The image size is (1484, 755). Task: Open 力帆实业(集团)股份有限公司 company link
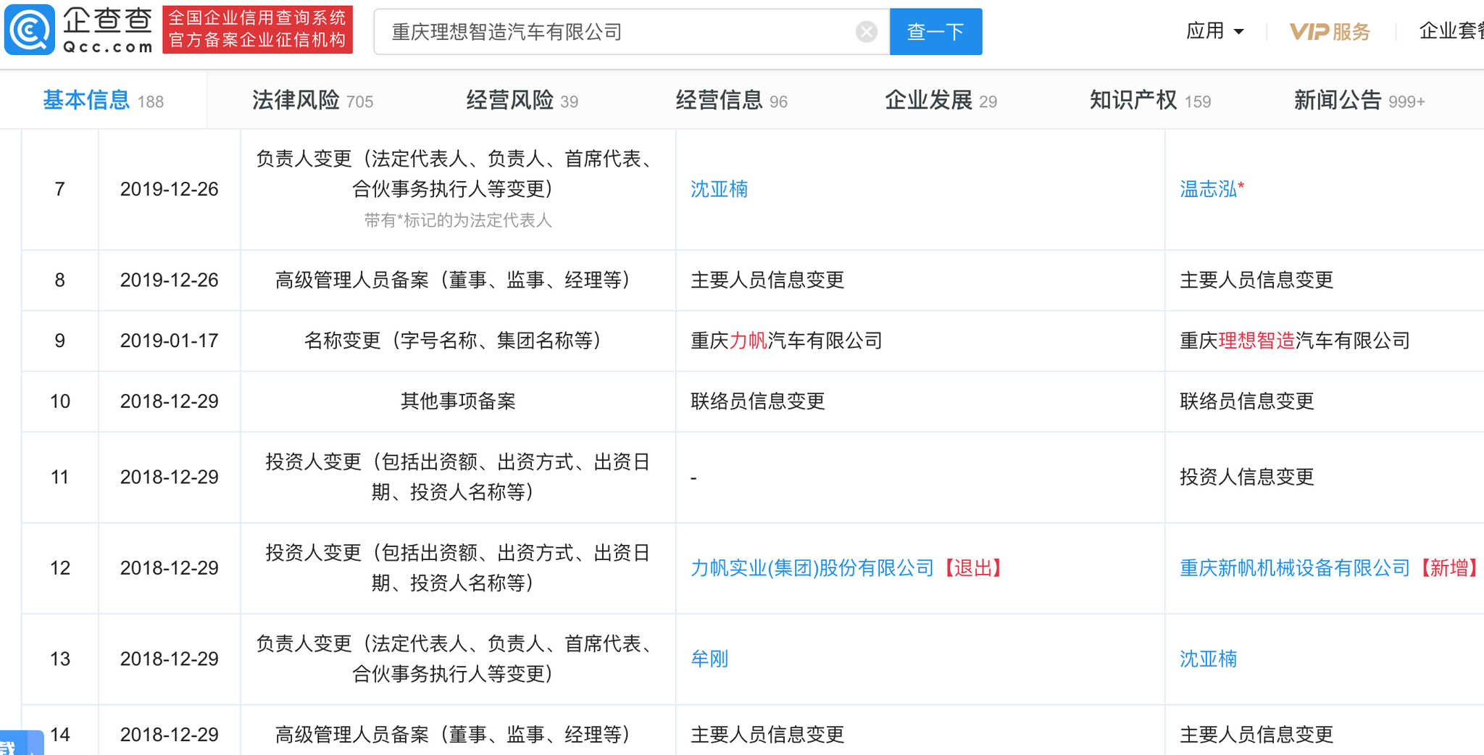[x=812, y=568]
